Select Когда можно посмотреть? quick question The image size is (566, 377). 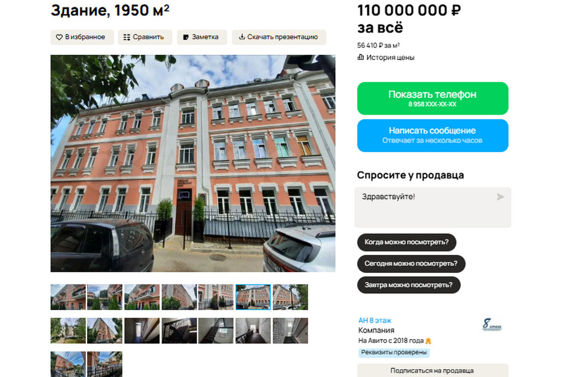(x=407, y=243)
